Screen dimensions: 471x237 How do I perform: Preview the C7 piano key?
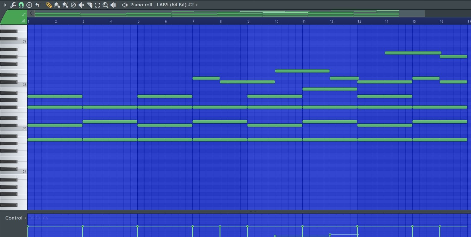(14, 41)
